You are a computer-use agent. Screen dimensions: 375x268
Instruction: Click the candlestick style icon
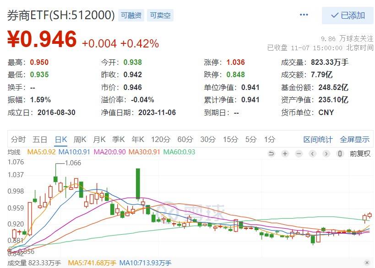340,153
